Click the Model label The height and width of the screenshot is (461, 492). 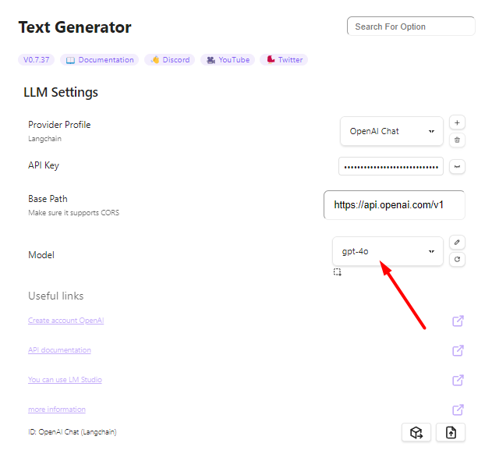point(41,255)
